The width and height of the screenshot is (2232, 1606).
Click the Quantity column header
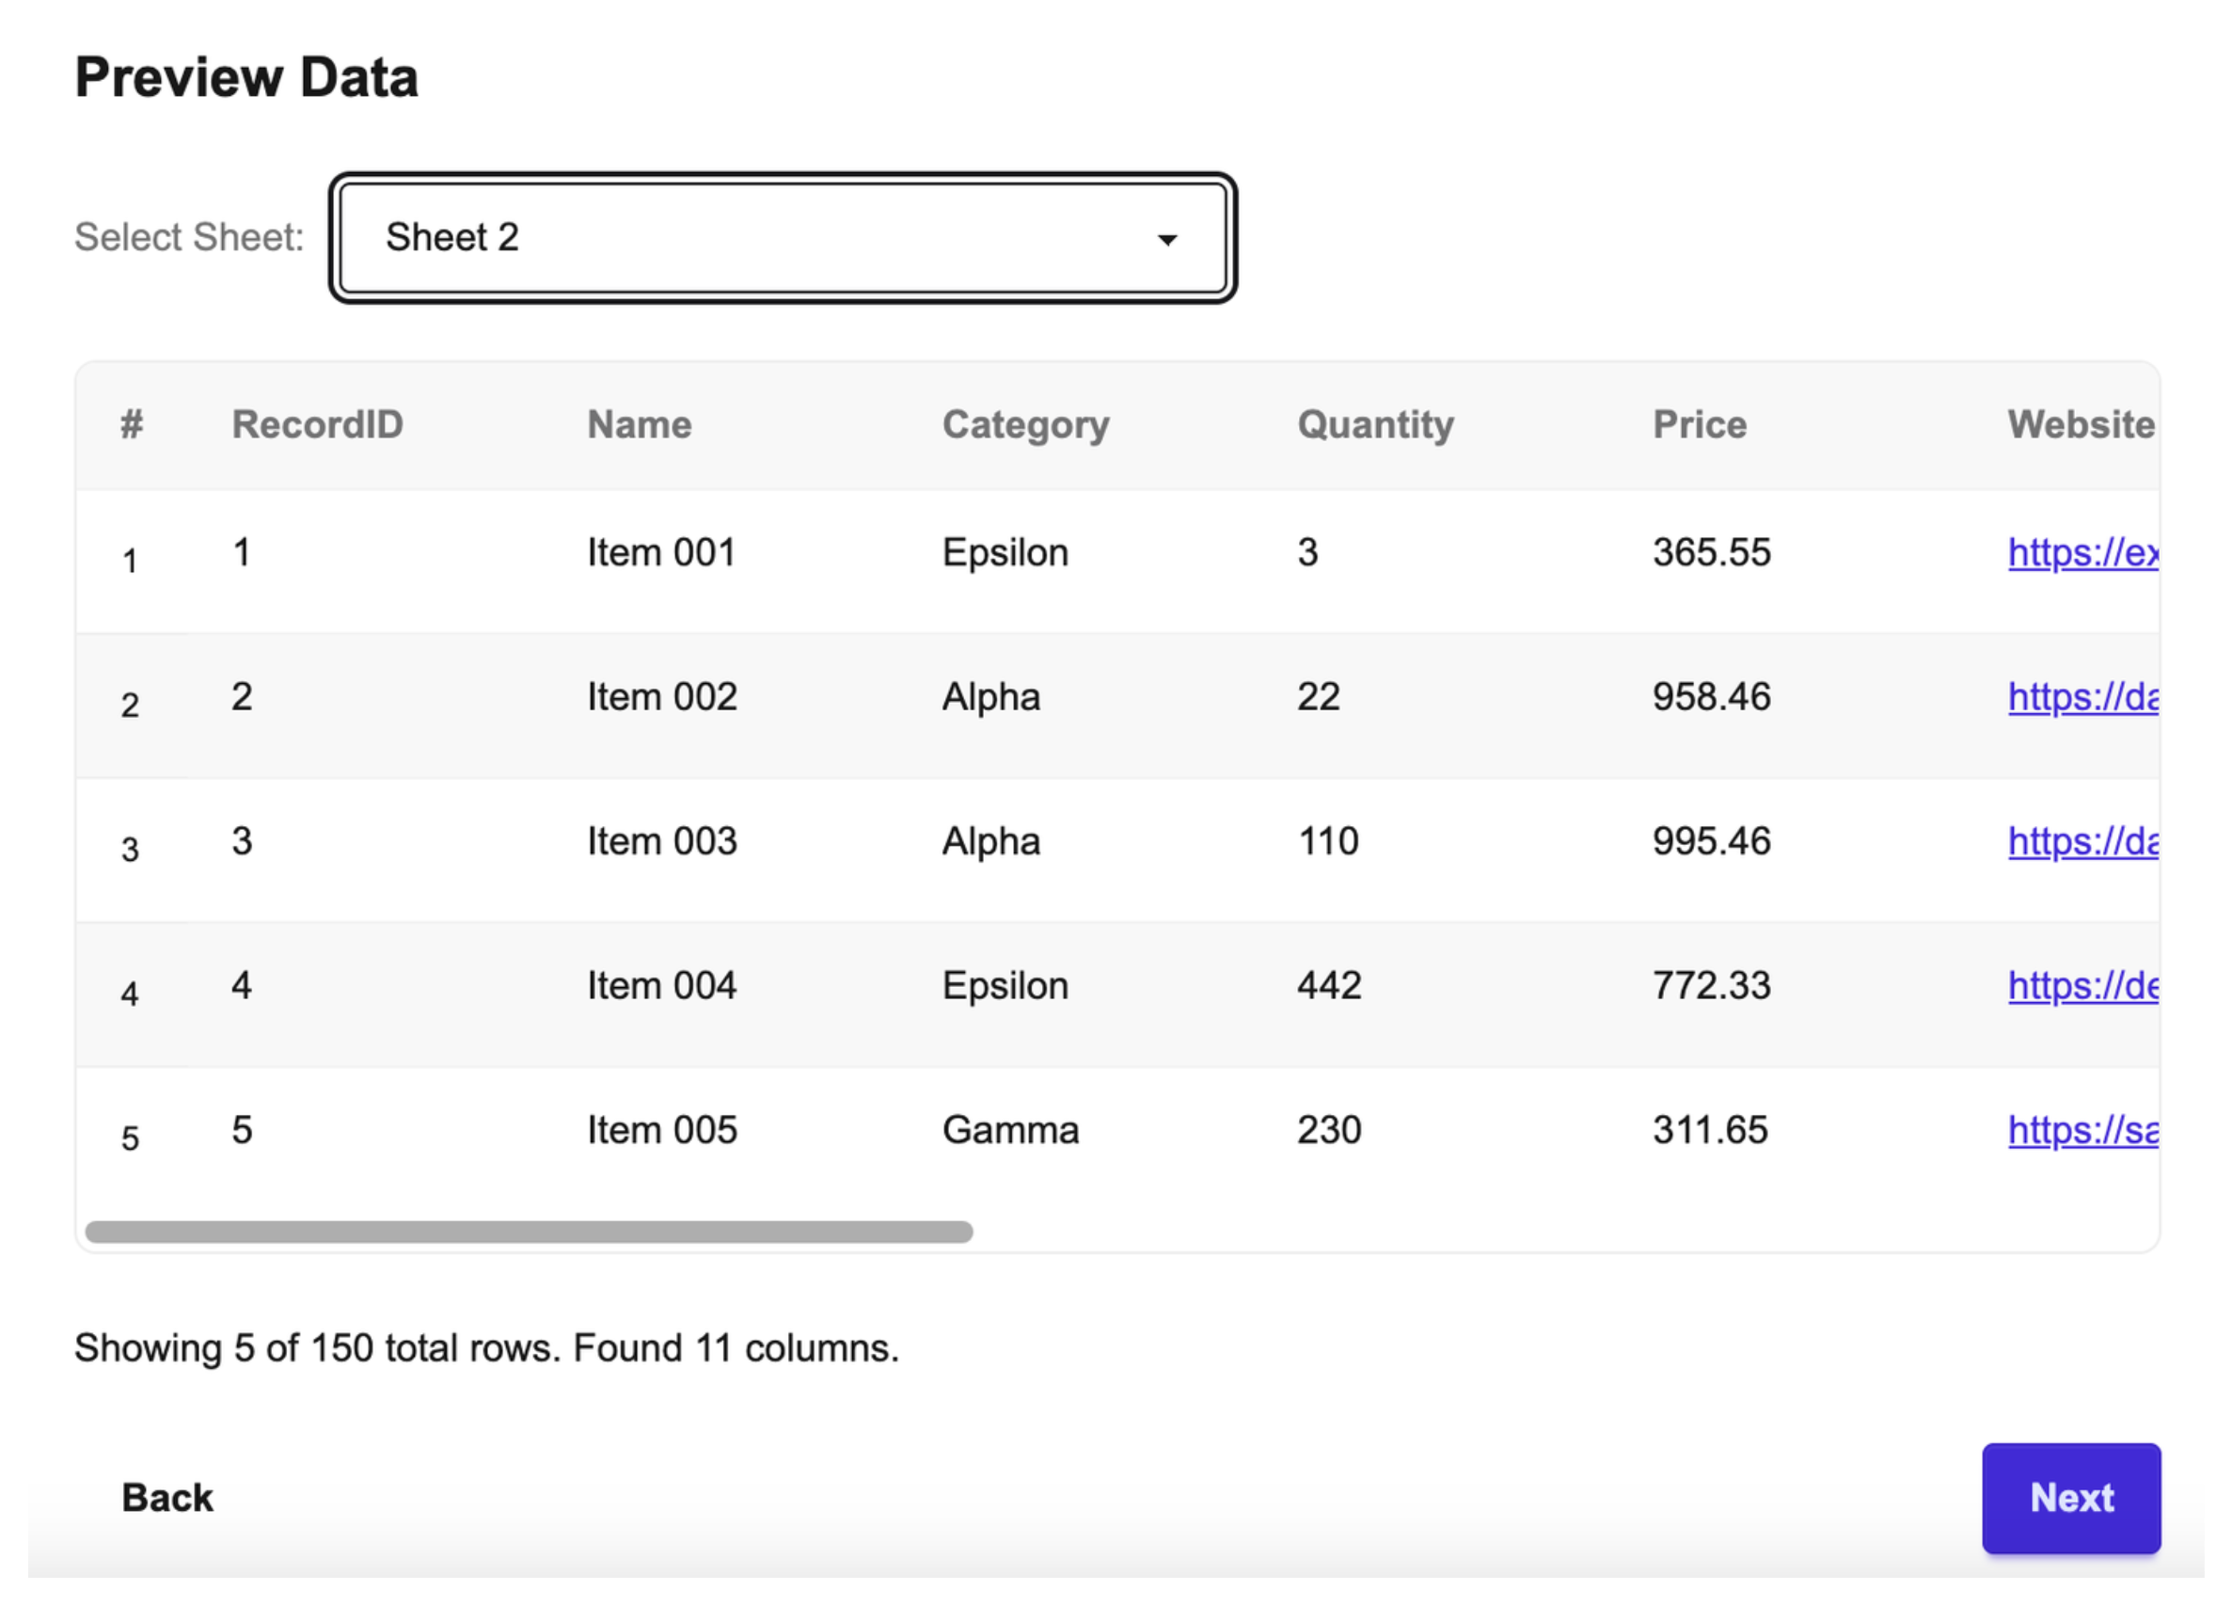1375,424
